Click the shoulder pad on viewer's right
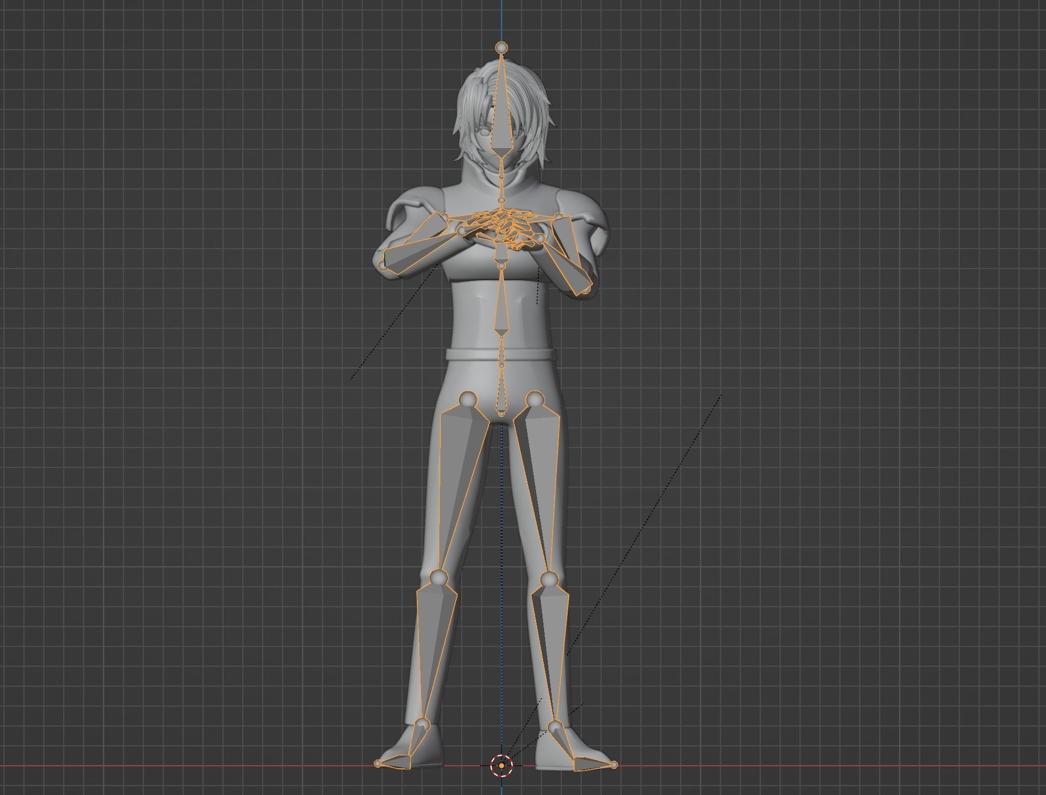1046x795 pixels. tap(583, 206)
